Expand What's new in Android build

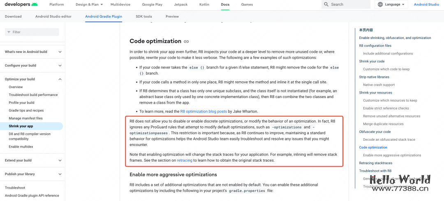click(x=60, y=52)
